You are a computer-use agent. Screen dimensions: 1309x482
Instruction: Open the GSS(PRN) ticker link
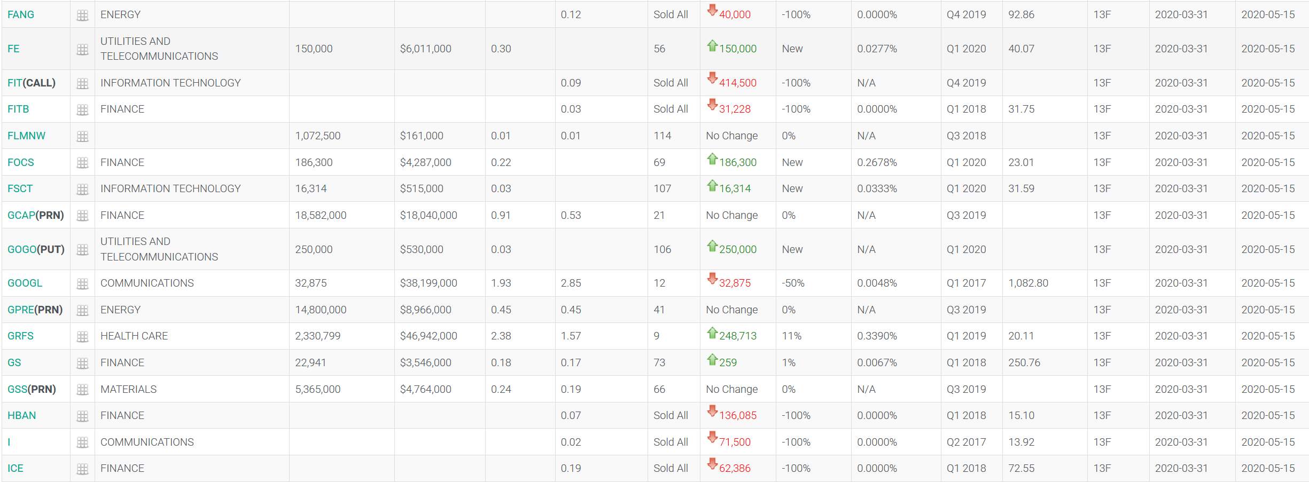pos(32,390)
